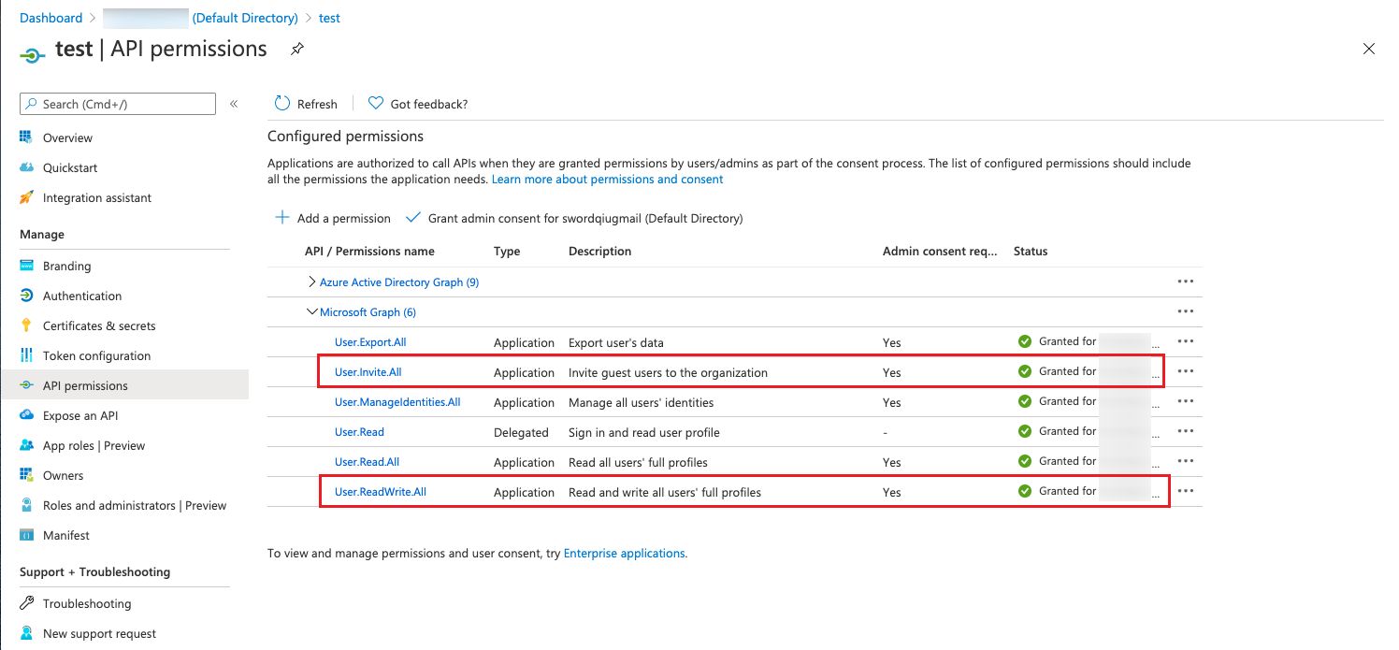1399x650 pixels.
Task: Click the Integration assistant rocket icon
Action: 26,198
